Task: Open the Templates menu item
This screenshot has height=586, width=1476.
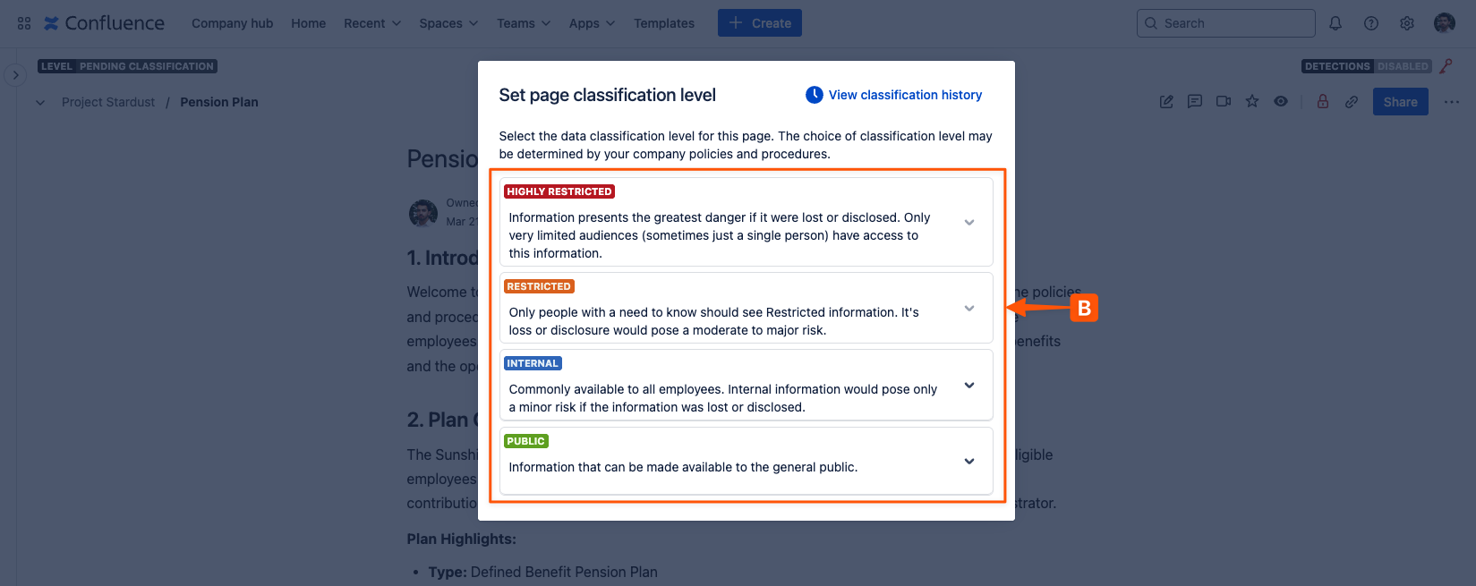Action: [664, 23]
